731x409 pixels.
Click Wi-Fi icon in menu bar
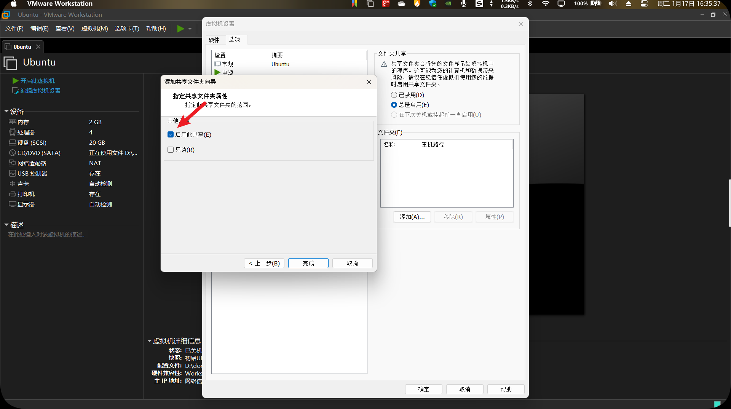tap(546, 4)
